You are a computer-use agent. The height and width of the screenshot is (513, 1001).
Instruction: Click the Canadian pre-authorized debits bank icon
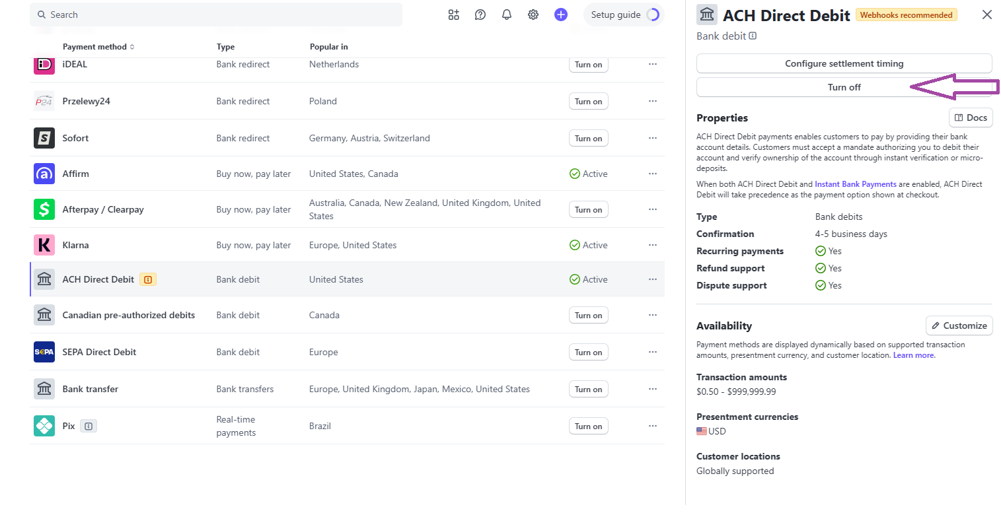(x=44, y=315)
